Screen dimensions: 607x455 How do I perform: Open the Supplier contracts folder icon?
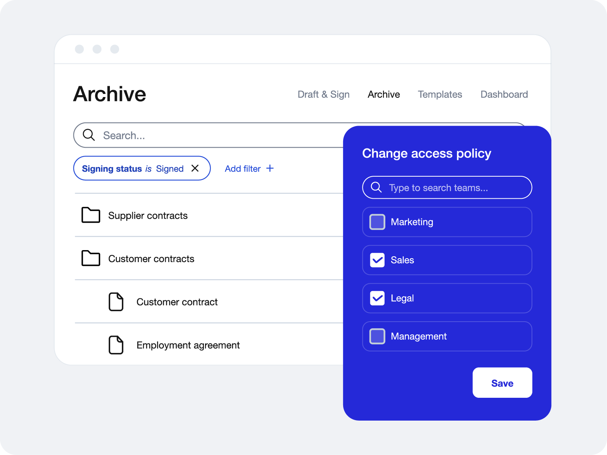coord(91,215)
